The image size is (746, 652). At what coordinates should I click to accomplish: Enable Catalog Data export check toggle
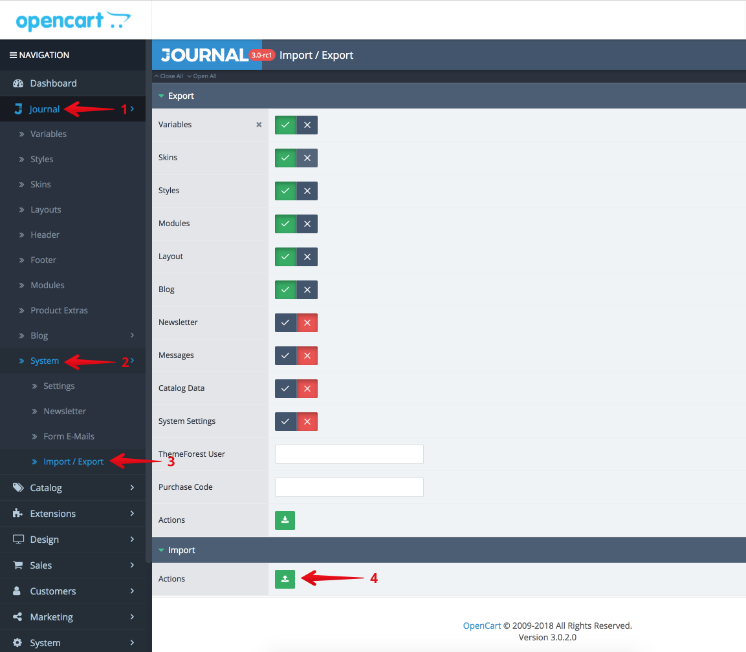(x=285, y=389)
